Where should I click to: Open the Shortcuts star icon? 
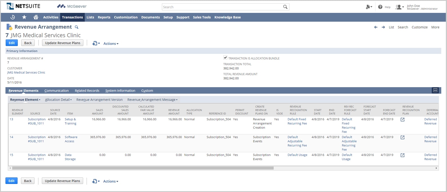point(24,17)
